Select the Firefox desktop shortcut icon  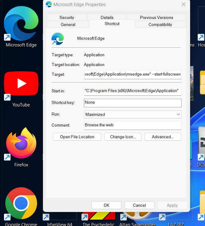coord(21,143)
